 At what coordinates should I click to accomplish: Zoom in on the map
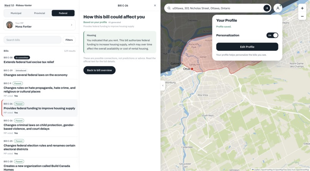click(x=302, y=8)
